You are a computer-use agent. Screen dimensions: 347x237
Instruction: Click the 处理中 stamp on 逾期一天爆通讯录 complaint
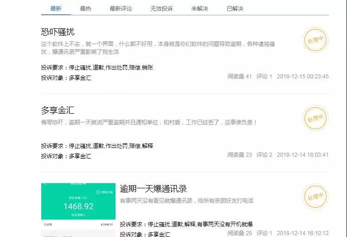[x=315, y=197]
